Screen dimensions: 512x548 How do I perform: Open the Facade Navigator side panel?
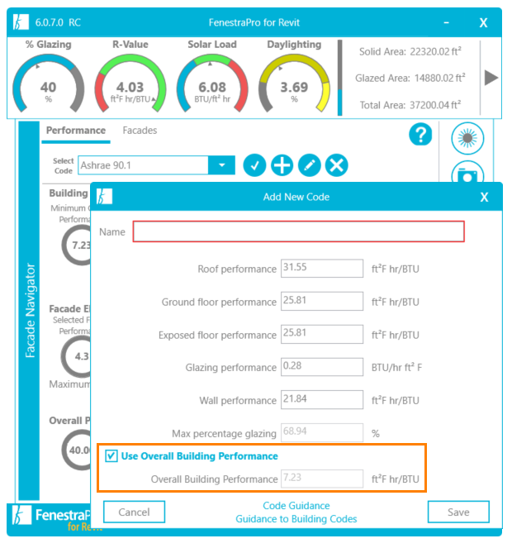pos(30,311)
